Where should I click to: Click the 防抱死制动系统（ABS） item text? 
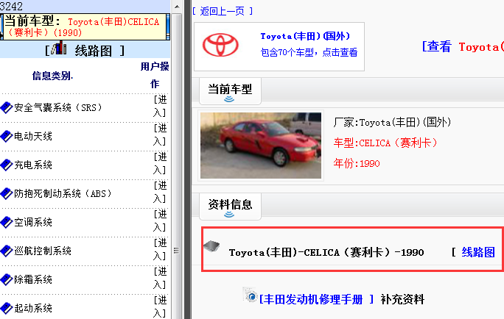click(63, 193)
